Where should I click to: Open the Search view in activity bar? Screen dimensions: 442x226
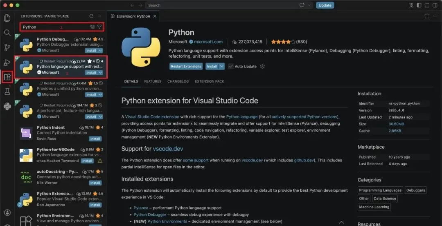[7, 33]
